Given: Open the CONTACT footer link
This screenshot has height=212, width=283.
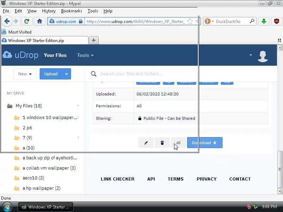Looking at the screenshot, I should pos(240,179).
